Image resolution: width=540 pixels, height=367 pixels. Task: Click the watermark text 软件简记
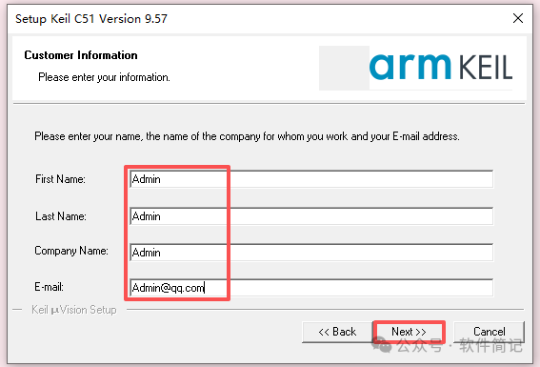490,345
